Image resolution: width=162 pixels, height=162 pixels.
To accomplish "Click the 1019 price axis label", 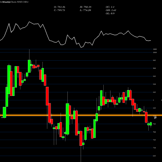I will point(155,52).
